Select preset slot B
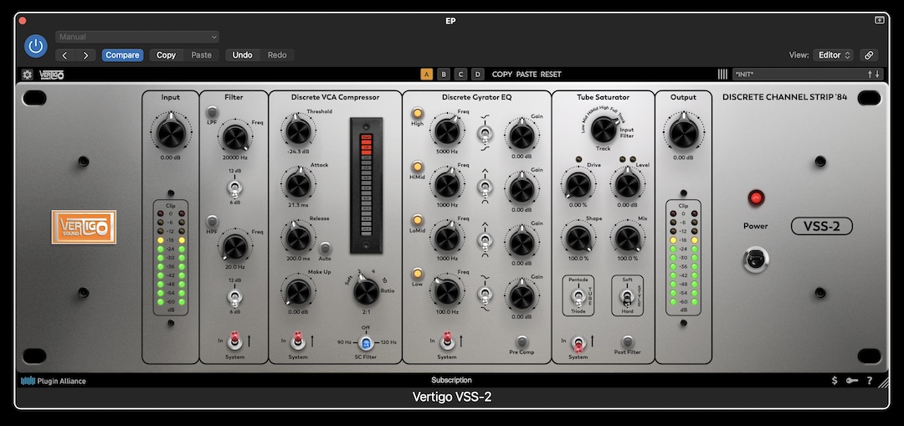904x426 pixels. coord(444,74)
